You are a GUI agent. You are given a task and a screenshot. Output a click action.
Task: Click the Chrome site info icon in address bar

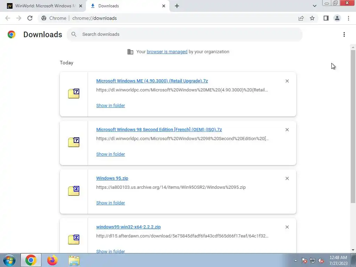pyautogui.click(x=44, y=18)
